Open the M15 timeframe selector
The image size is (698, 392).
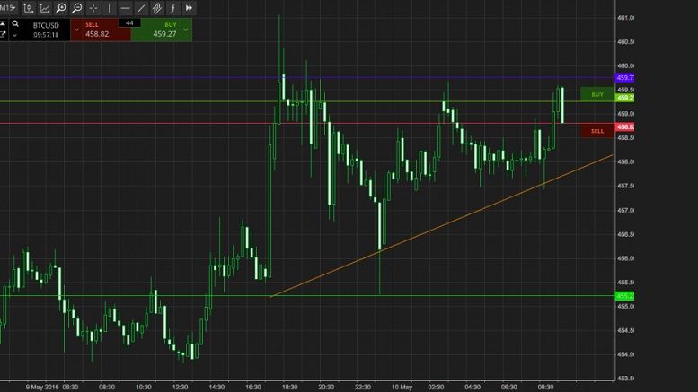(7, 7)
